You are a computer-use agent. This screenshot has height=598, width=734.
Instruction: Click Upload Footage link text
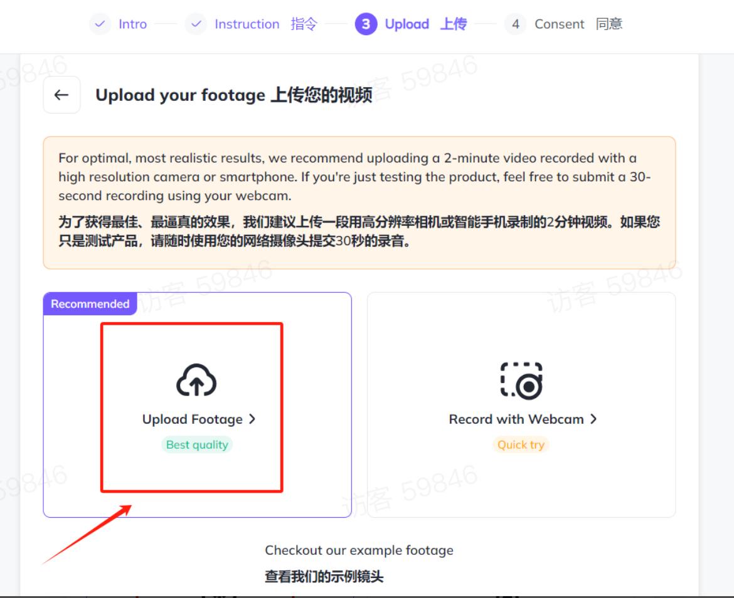pos(193,419)
